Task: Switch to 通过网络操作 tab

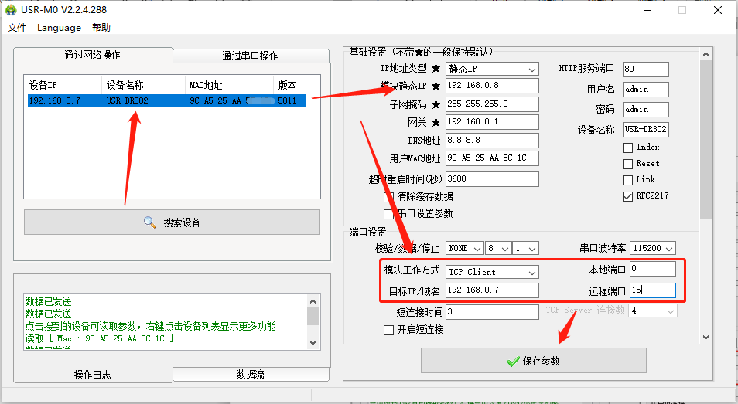Action: [93, 55]
